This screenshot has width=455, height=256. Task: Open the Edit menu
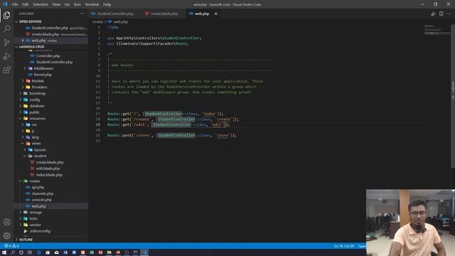point(26,4)
